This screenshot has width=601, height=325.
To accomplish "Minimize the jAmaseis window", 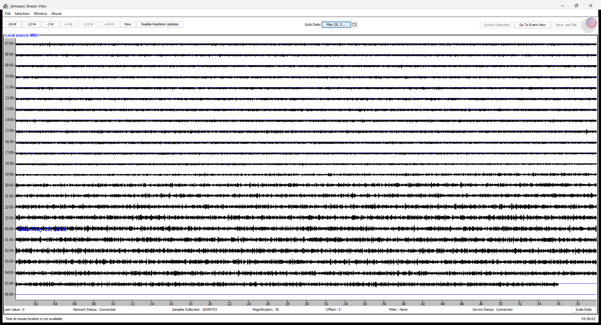I will point(562,6).
